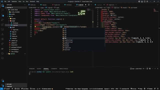Open the Explorer view icon

2,5
